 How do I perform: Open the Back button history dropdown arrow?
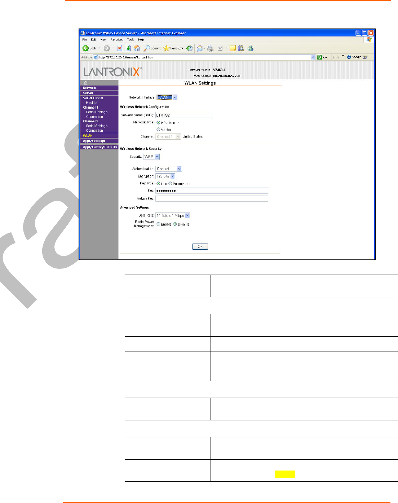point(99,48)
